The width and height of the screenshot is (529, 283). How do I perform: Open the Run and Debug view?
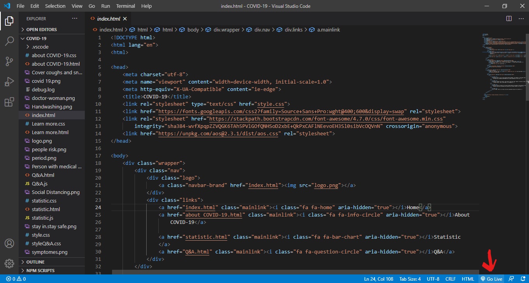pos(9,81)
